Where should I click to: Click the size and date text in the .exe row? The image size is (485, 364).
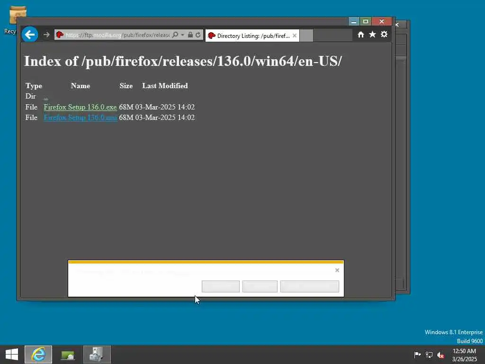(157, 107)
